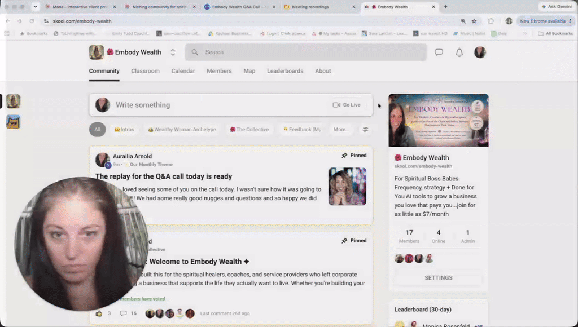Screen dimensions: 578x327
Task: Open group SETTINGS button
Action: coord(438,278)
